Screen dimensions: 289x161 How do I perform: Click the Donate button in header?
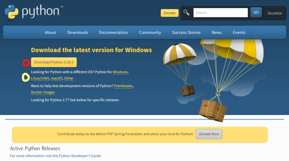(170, 13)
